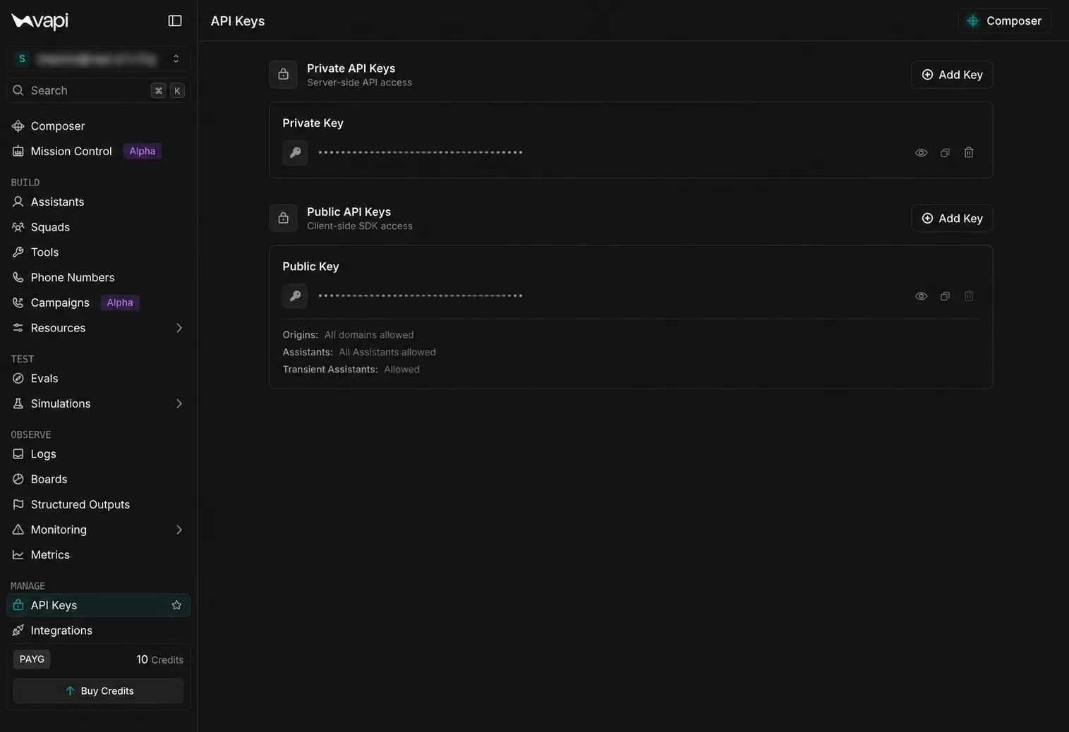Click the key icon beside Public Key
The width and height of the screenshot is (1069, 732).
[x=295, y=296]
